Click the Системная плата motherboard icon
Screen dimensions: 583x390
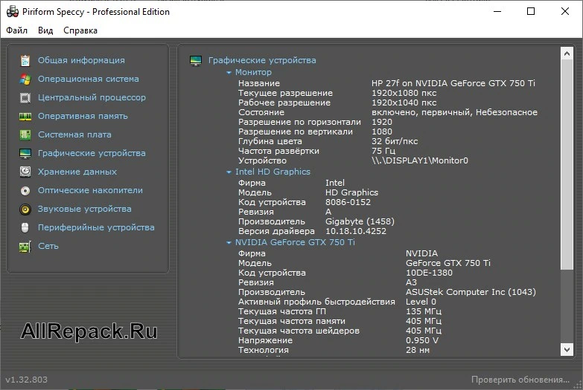(x=25, y=134)
